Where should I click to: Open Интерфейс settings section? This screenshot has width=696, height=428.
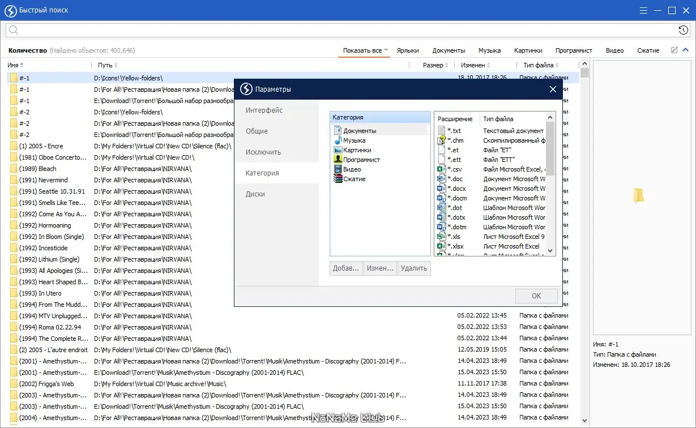point(277,110)
